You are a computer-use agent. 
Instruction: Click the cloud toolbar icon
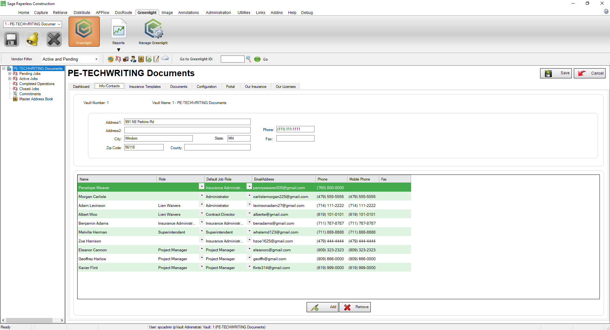(165, 58)
